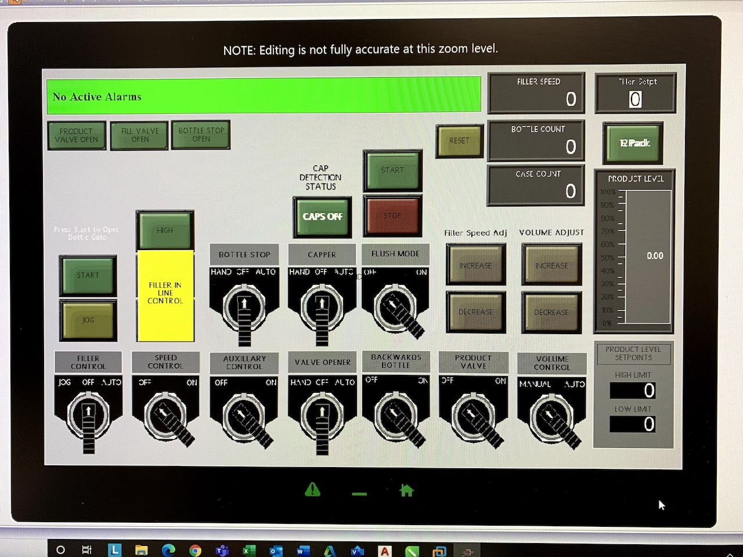The height and width of the screenshot is (557, 743).
Task: Open Microsoft Word from the taskbar
Action: (x=302, y=550)
